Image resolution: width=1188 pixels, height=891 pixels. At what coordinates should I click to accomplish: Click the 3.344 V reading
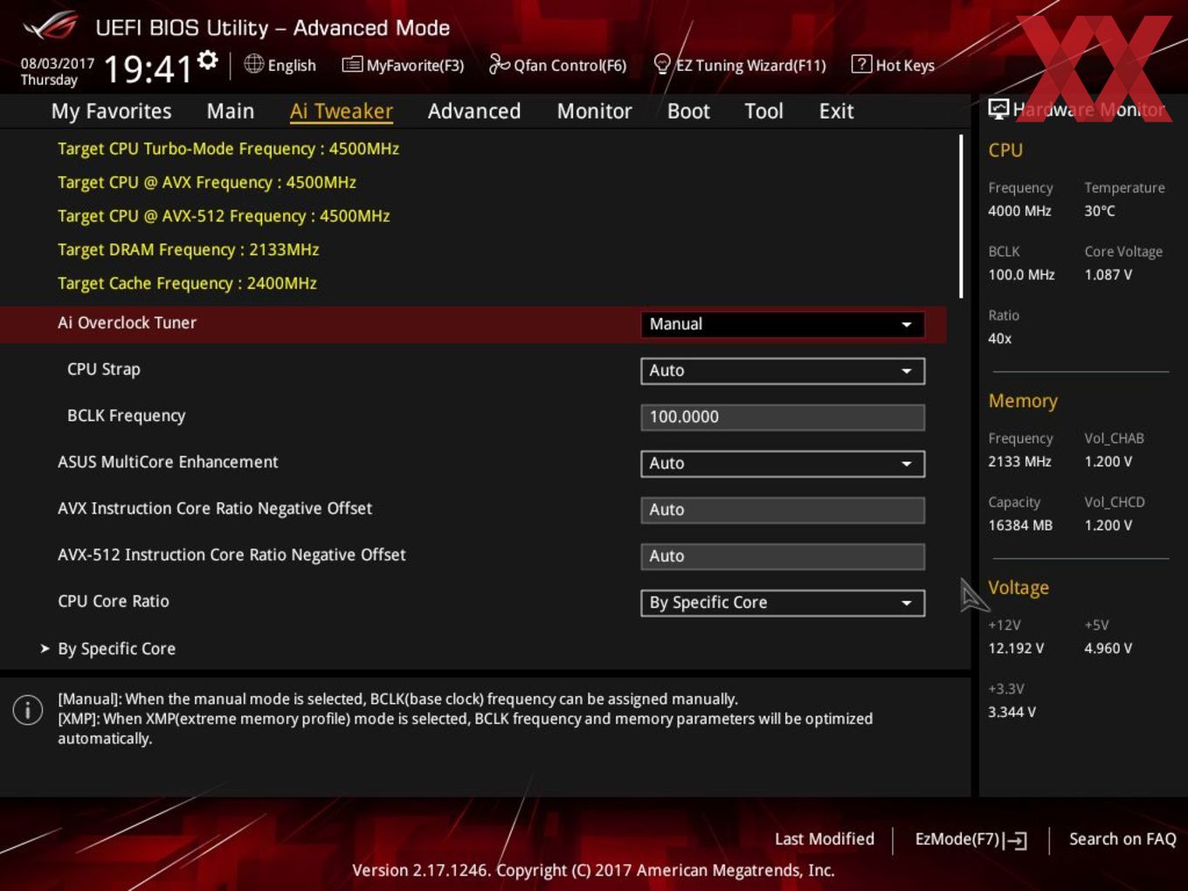pyautogui.click(x=1012, y=712)
